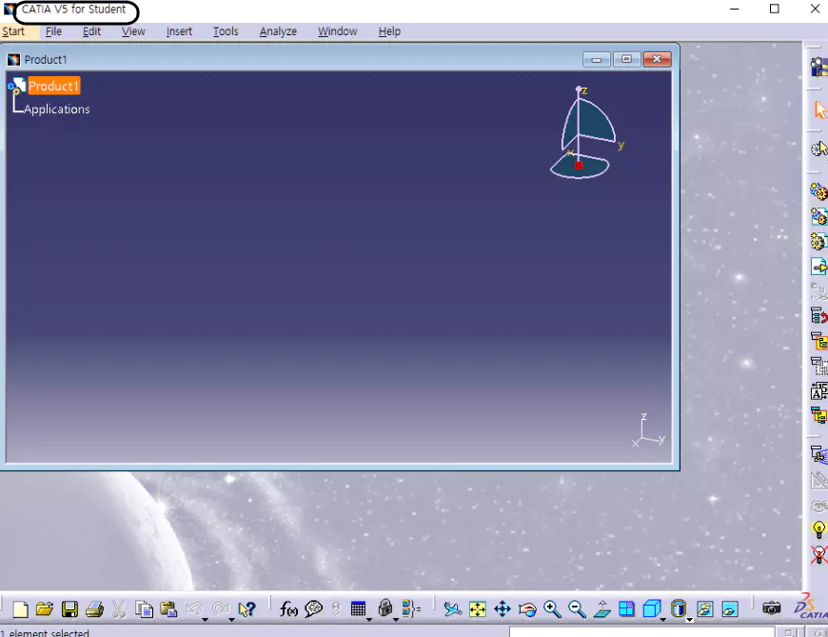
Task: Click the movie camera icon atop right toolbar
Action: point(819,67)
